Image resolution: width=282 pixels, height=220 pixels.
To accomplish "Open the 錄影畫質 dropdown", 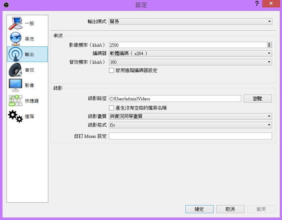I will (x=191, y=116).
